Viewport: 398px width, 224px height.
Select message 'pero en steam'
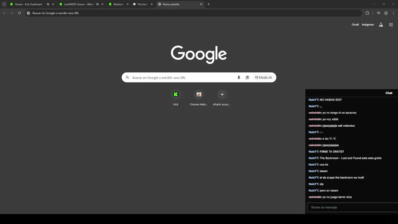(323, 190)
